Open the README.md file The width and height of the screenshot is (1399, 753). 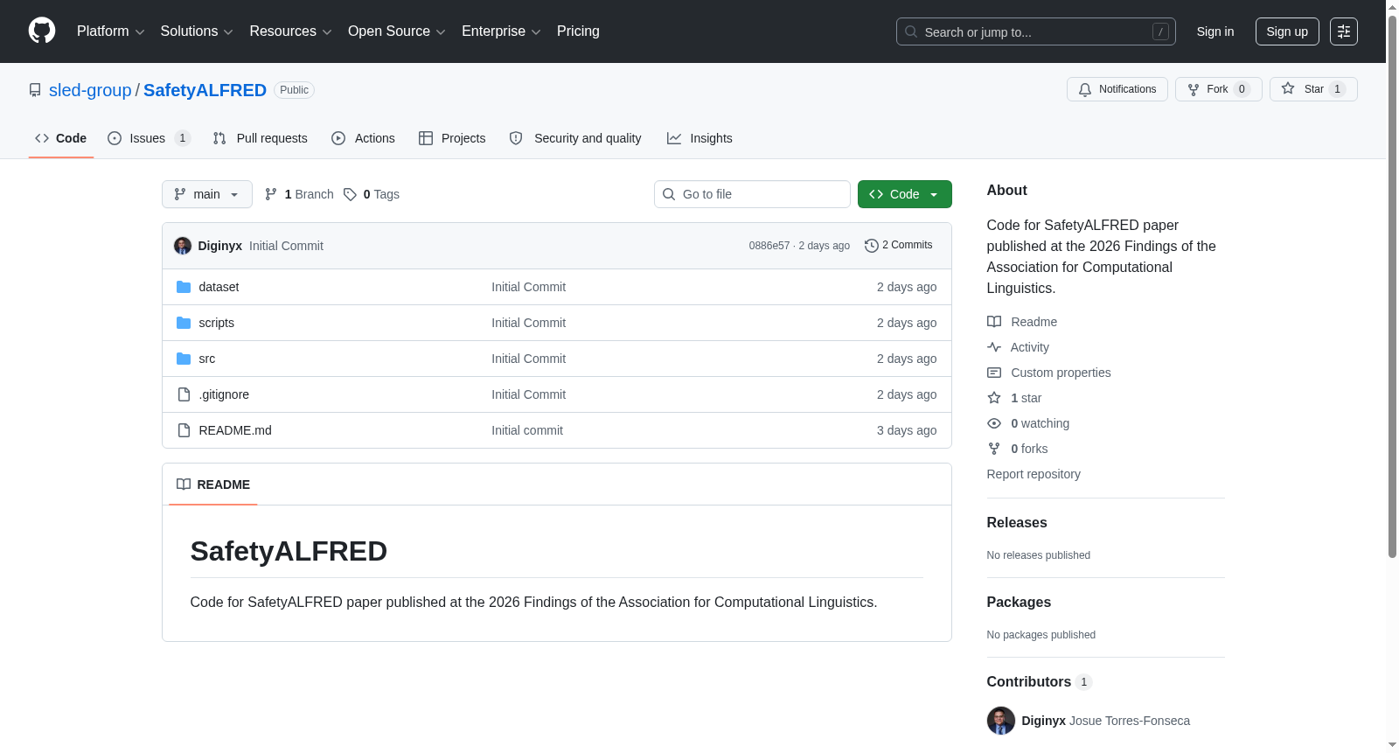click(x=235, y=430)
